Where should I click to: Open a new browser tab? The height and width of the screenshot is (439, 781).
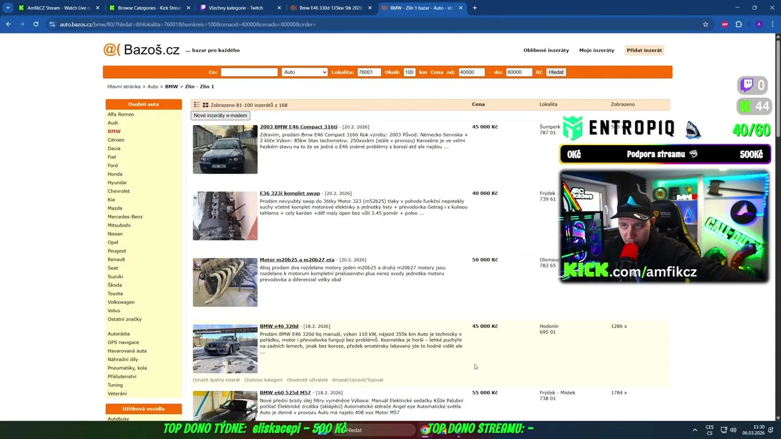pyautogui.click(x=475, y=8)
